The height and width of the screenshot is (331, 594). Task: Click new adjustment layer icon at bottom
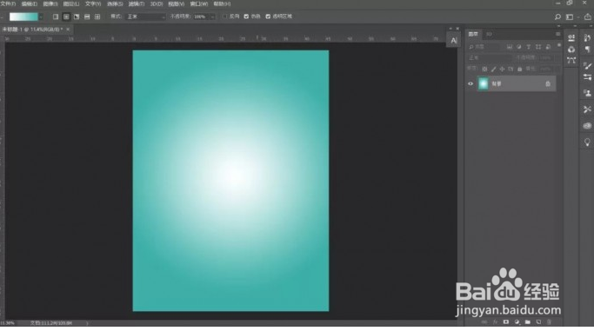click(517, 322)
